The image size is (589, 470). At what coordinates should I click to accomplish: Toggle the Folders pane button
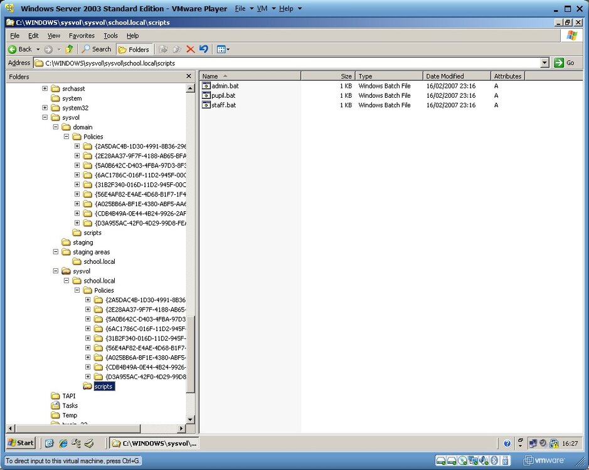(134, 50)
